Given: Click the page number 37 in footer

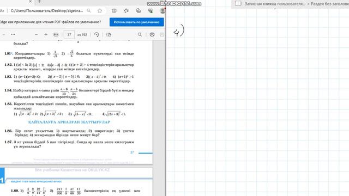Looking at the screenshot, I should (x=132, y=152).
